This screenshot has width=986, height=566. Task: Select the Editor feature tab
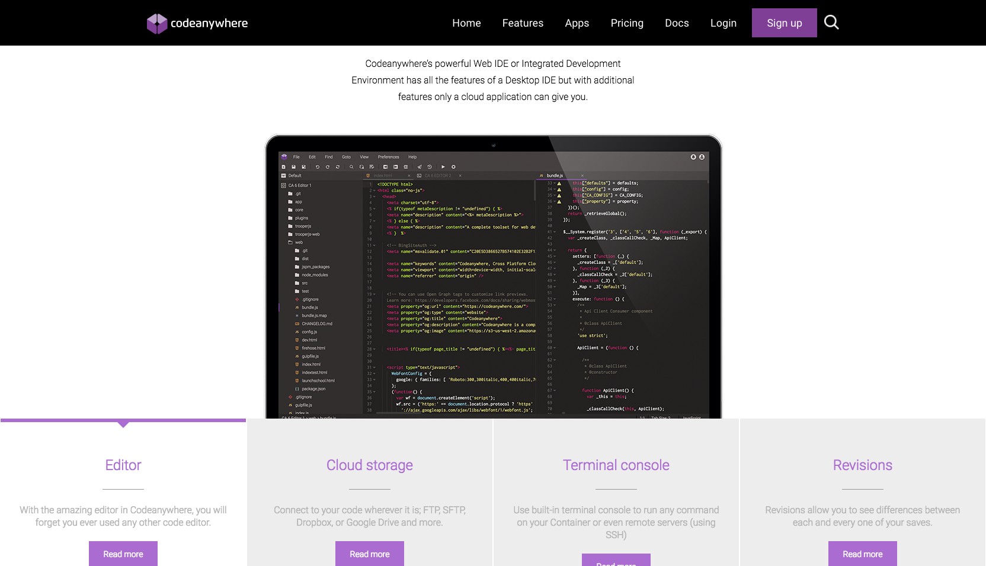tap(123, 465)
